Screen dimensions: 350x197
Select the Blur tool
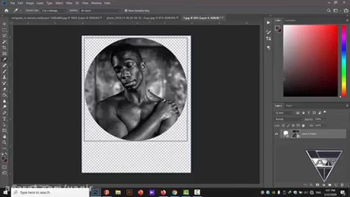[x=4, y=101]
